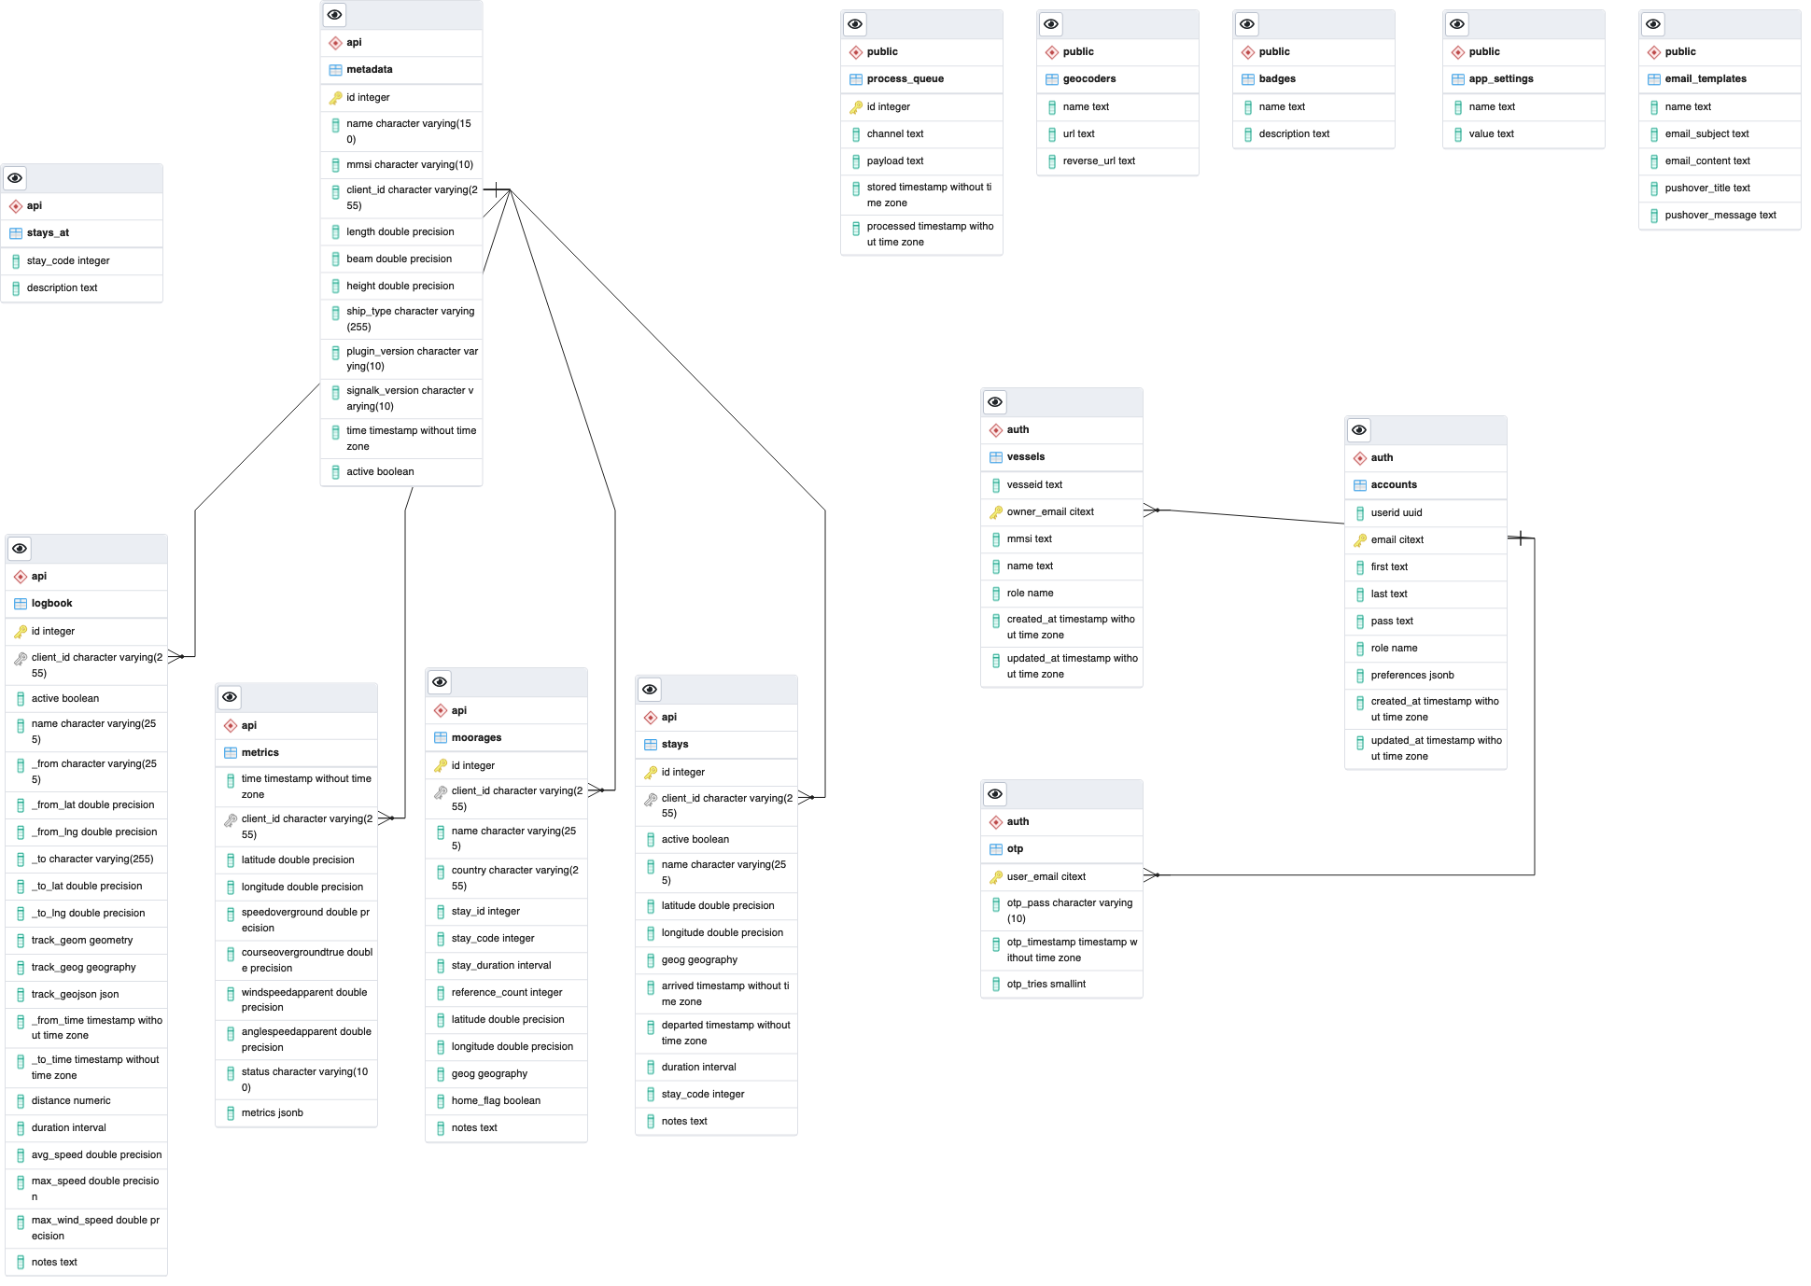Screen dimensions: 1811x1286
Task: Click the schema diamond icon of stays_at table
Action: [x=16, y=206]
